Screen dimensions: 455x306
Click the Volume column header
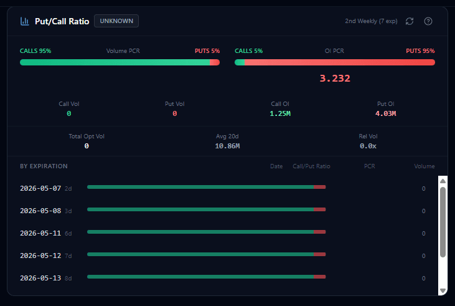[425, 166]
